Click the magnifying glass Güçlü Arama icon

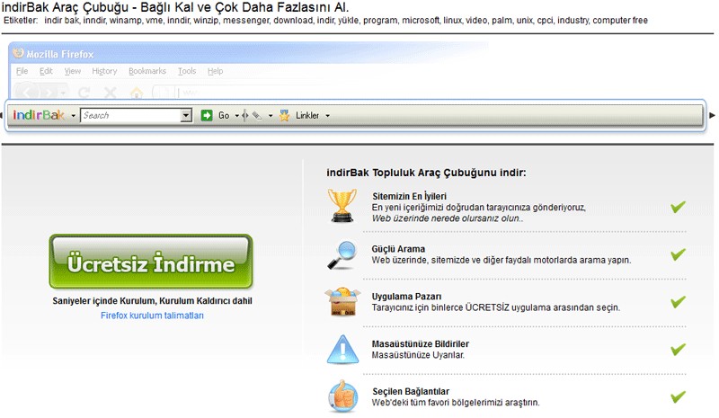342,254
